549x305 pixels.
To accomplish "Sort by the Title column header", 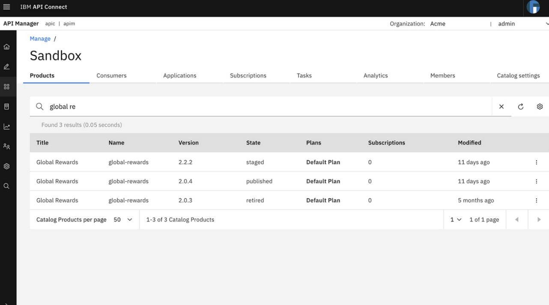I will [42, 143].
